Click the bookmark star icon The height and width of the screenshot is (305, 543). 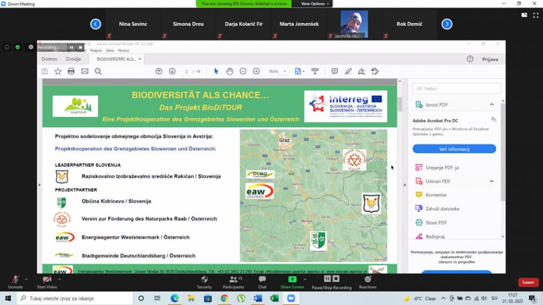tap(58, 71)
